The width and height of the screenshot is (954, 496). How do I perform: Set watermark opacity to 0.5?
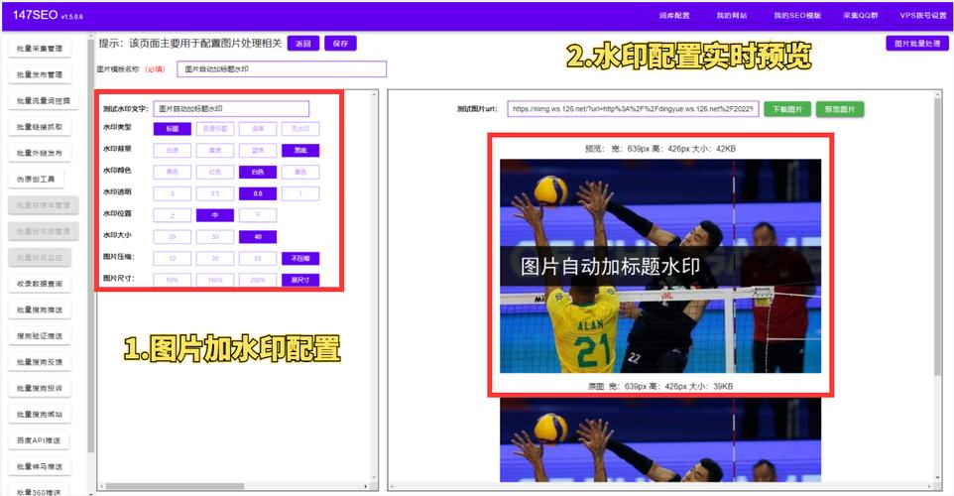(x=214, y=193)
